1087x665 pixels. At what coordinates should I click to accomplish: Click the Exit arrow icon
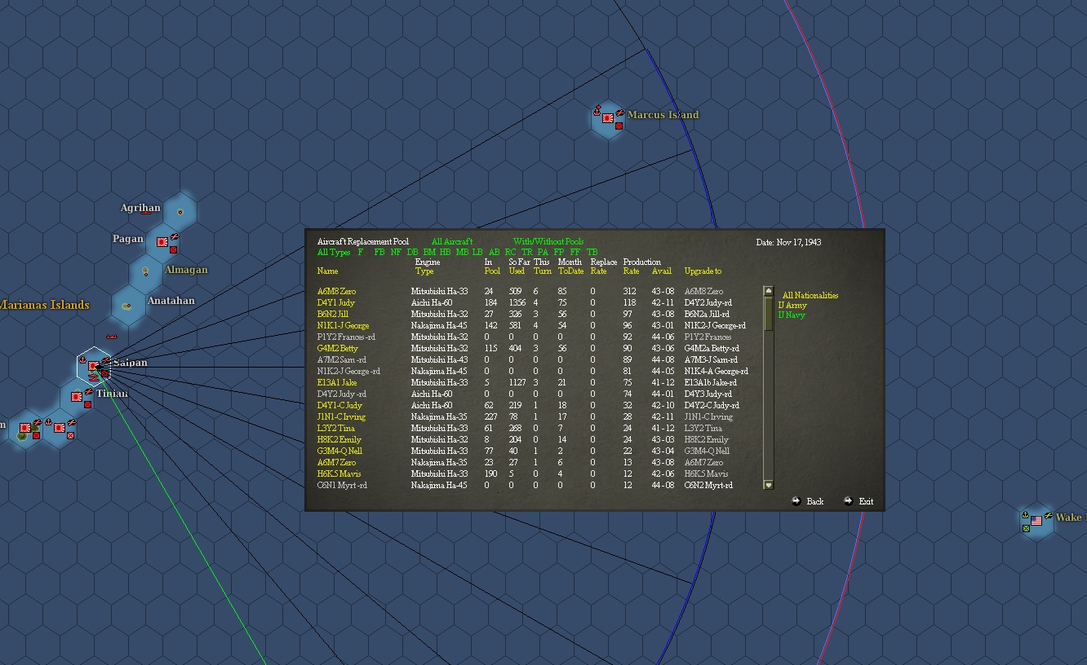[848, 501]
